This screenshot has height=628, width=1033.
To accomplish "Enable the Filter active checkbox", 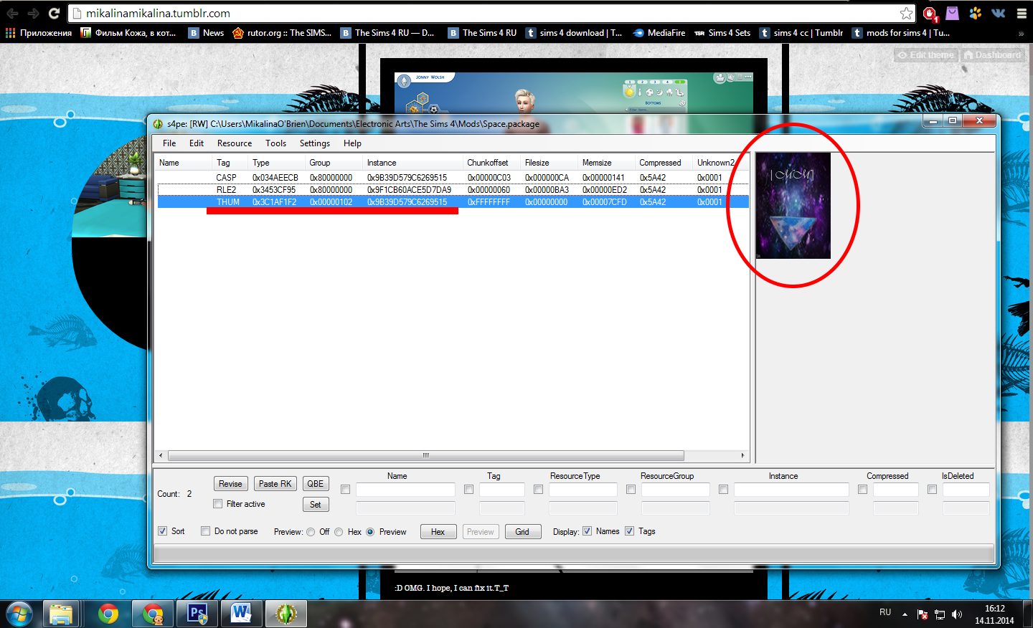I will [218, 504].
